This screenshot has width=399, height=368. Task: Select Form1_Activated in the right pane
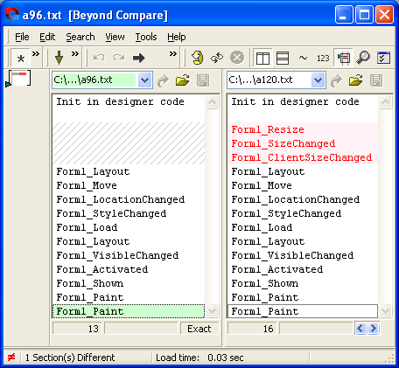pos(277,269)
